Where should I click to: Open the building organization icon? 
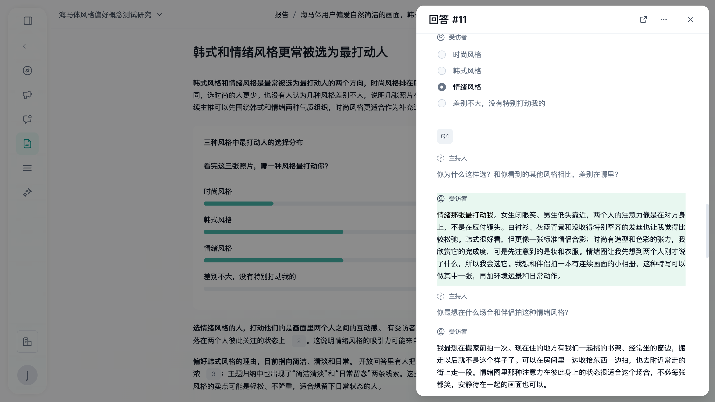pos(27,342)
